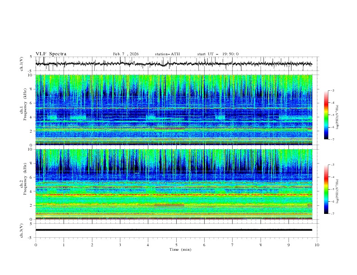Screen dimensions: 357x275
Task: Click the -3 tick on the upper colorbar
Action: click(332, 90)
